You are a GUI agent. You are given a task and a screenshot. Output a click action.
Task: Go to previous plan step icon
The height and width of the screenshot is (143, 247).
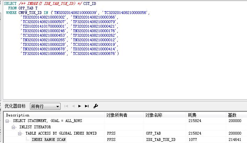tap(73, 106)
